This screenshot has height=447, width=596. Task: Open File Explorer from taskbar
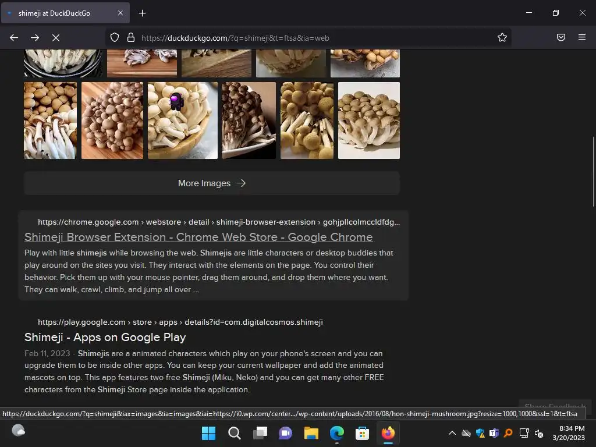pyautogui.click(x=311, y=433)
